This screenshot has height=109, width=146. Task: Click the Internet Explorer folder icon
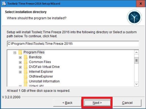point(26,71)
